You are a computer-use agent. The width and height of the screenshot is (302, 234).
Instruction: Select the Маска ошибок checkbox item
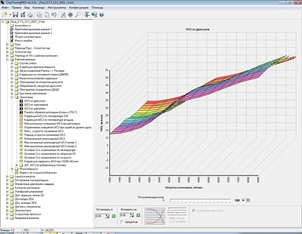[x=23, y=40]
